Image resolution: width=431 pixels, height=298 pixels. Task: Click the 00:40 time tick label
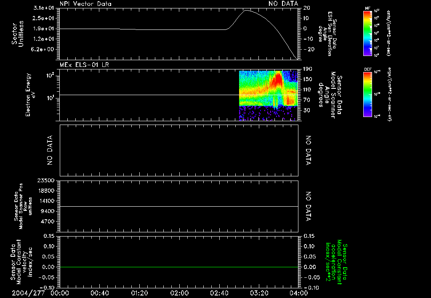point(99,293)
